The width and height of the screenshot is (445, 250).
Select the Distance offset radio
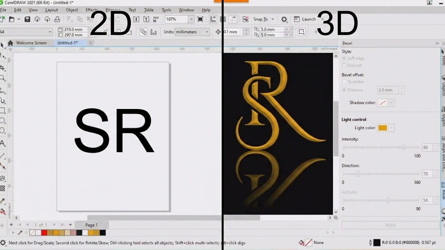344,90
